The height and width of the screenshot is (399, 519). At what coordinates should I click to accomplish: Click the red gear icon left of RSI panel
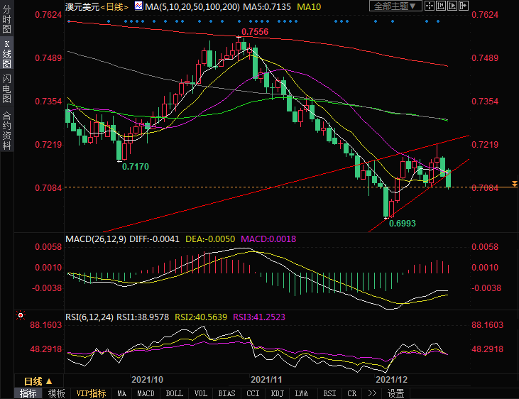[21, 315]
